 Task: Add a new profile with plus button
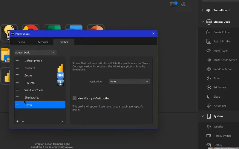(17, 121)
